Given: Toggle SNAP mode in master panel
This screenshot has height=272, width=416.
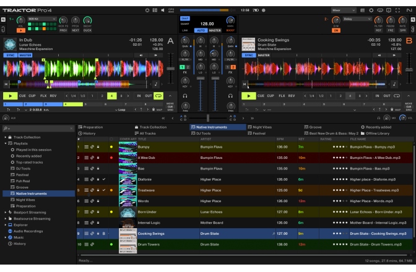Looking at the screenshot, I should pyautogui.click(x=185, y=19).
